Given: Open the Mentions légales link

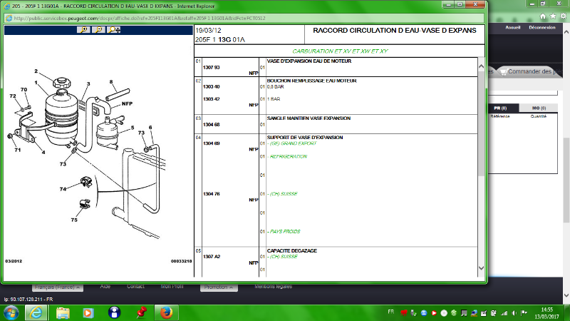Looking at the screenshot, I should [x=274, y=287].
